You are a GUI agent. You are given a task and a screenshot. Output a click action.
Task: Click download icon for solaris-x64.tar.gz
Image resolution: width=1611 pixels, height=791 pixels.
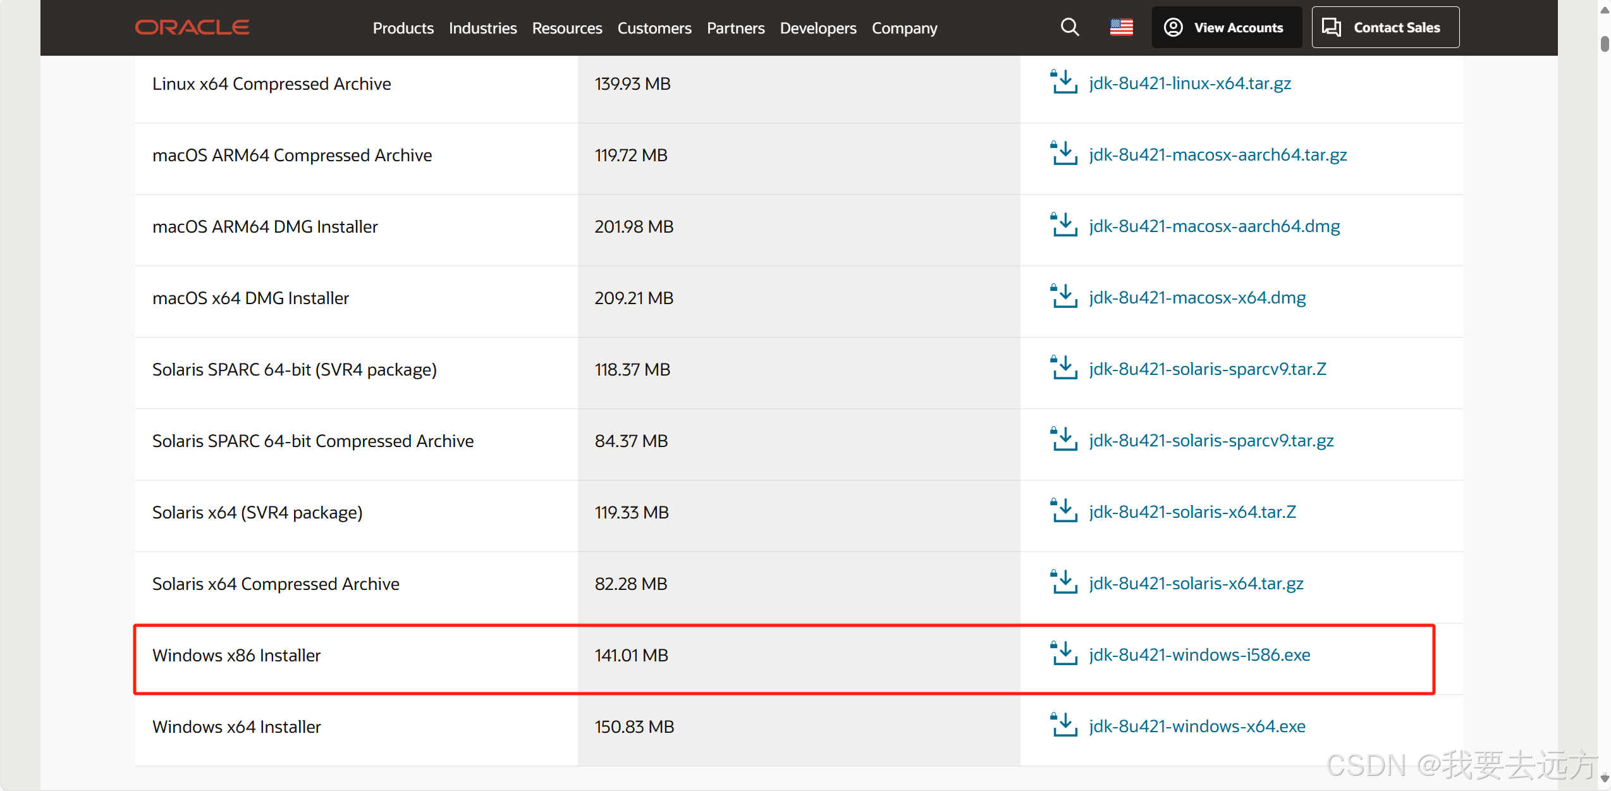(1064, 582)
